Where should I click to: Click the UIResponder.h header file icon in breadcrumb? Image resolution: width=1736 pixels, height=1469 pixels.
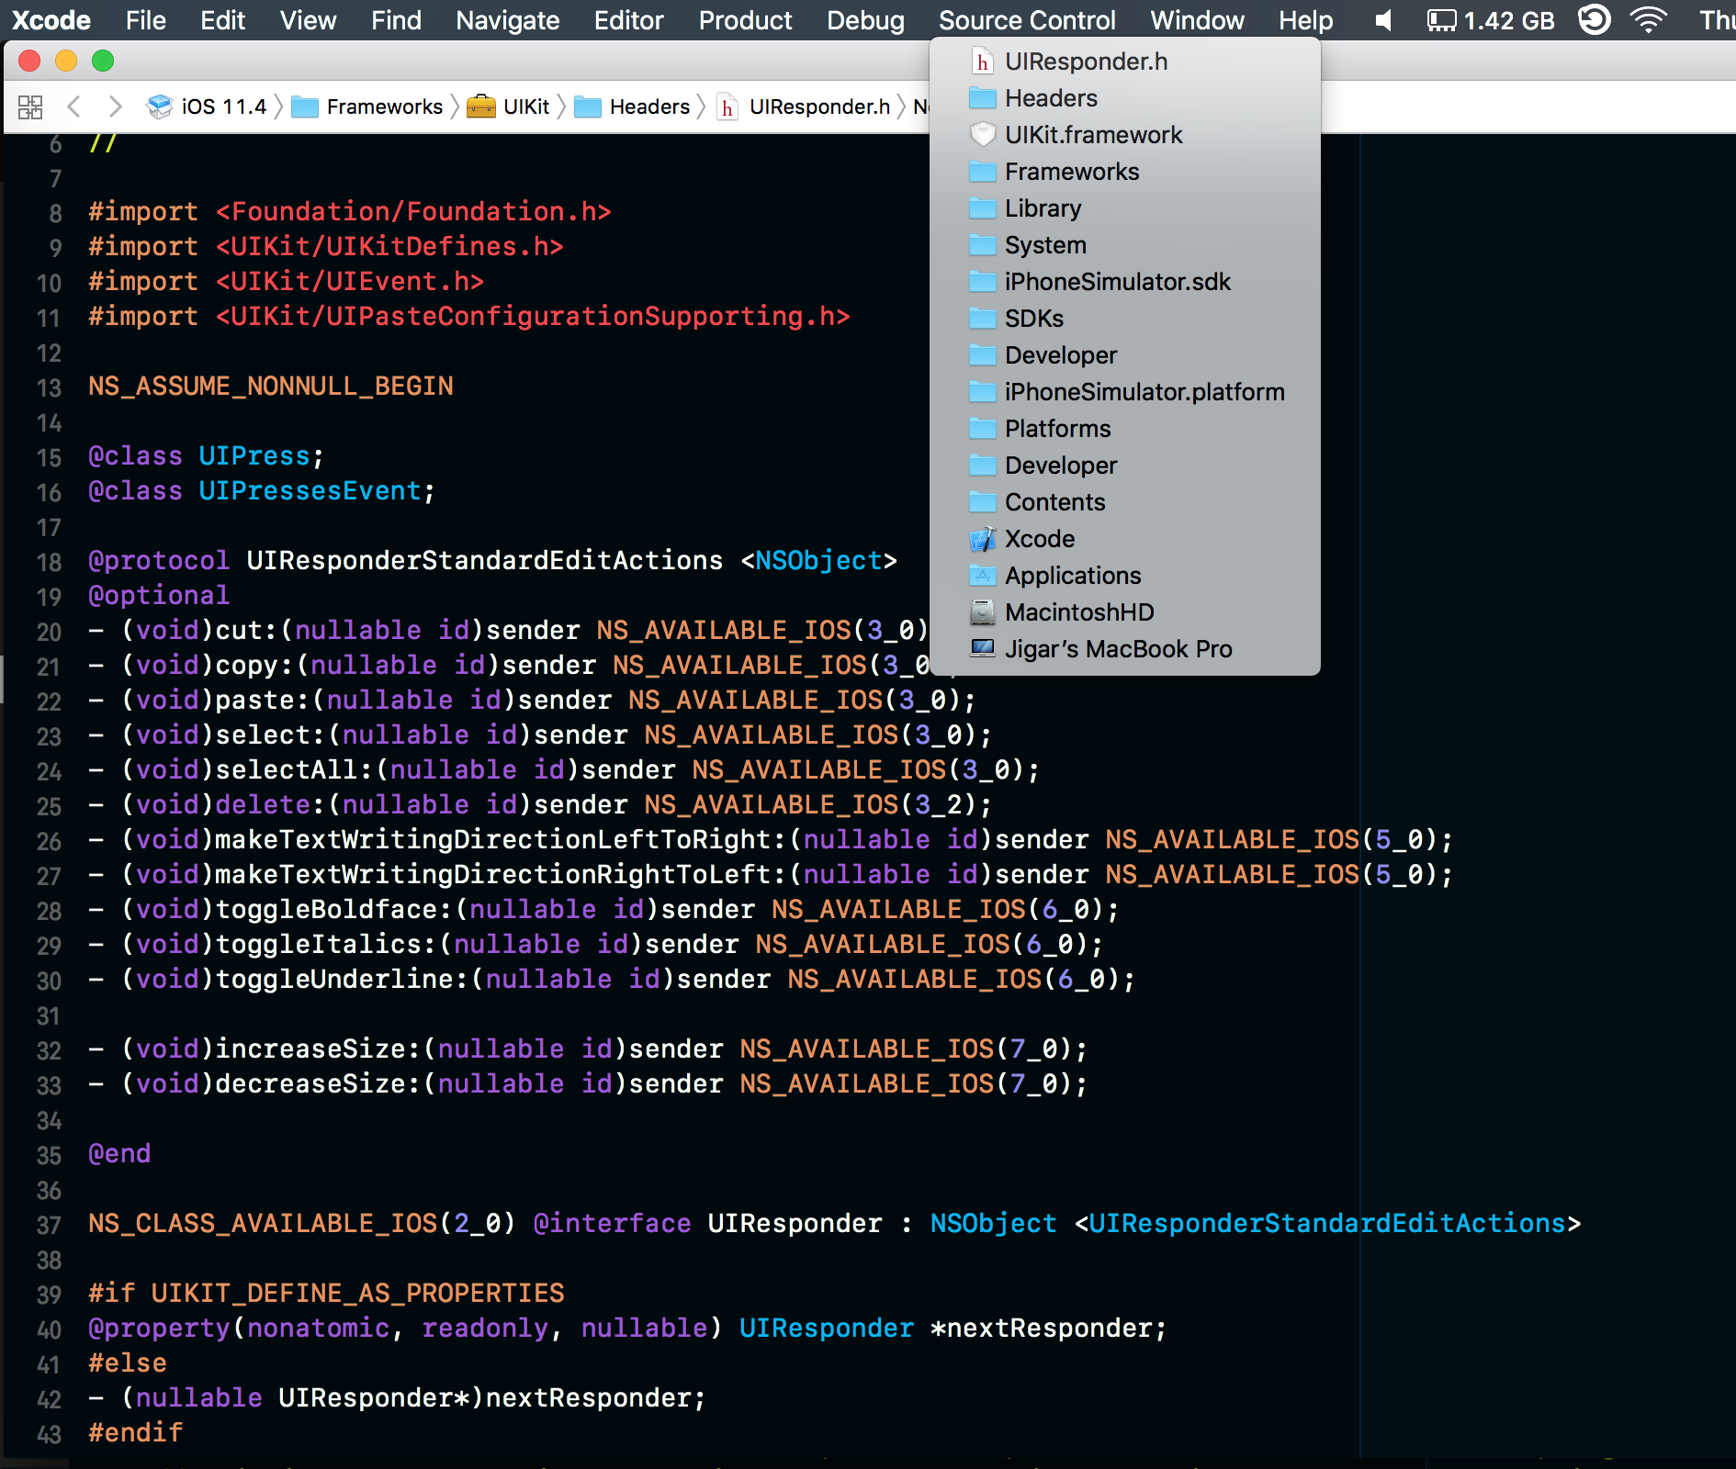click(727, 107)
